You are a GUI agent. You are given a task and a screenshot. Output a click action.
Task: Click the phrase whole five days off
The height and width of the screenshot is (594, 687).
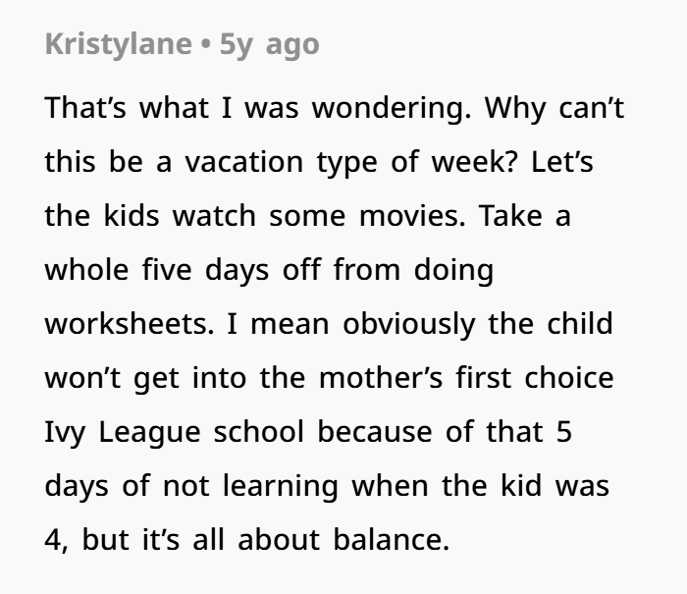coord(183,270)
